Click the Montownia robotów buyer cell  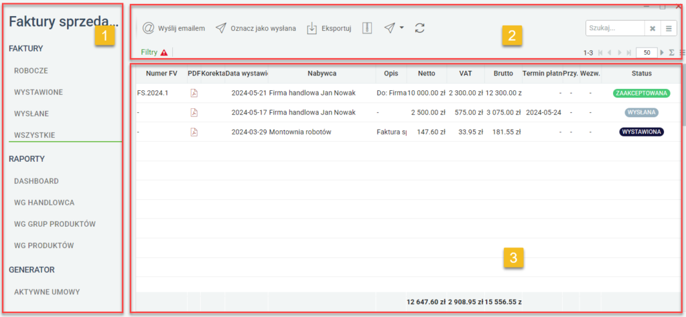coord(322,132)
